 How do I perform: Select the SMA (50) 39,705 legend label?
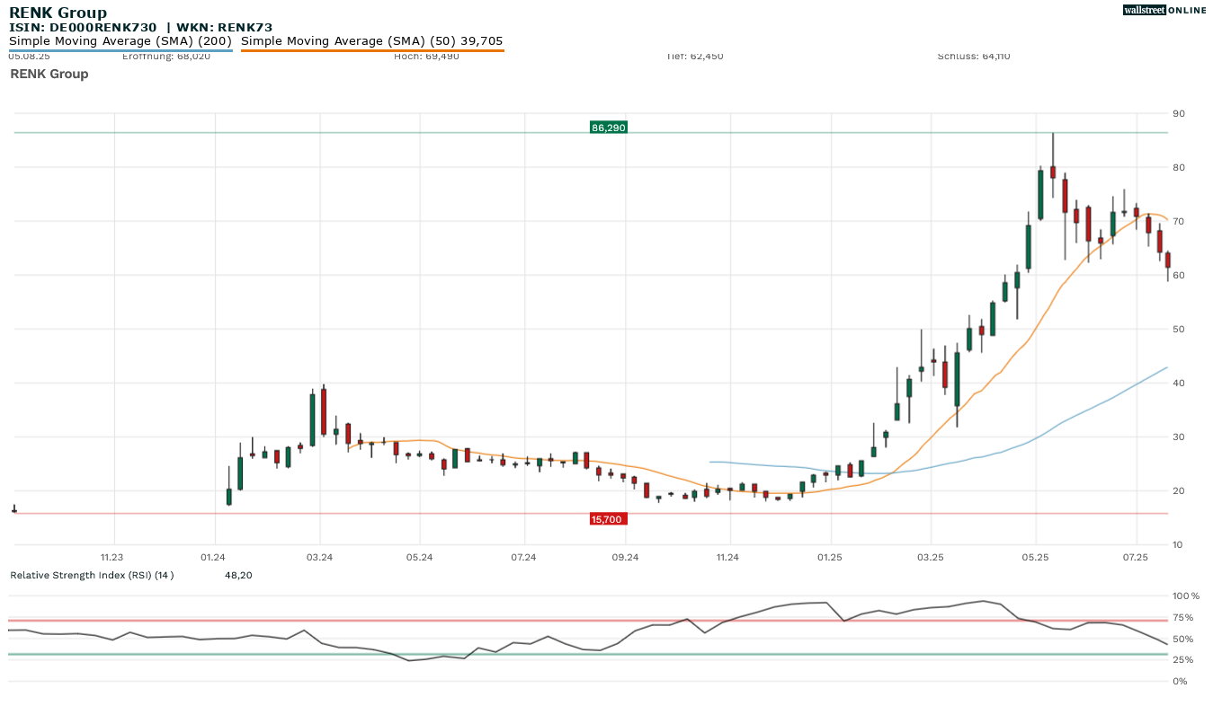[x=372, y=41]
